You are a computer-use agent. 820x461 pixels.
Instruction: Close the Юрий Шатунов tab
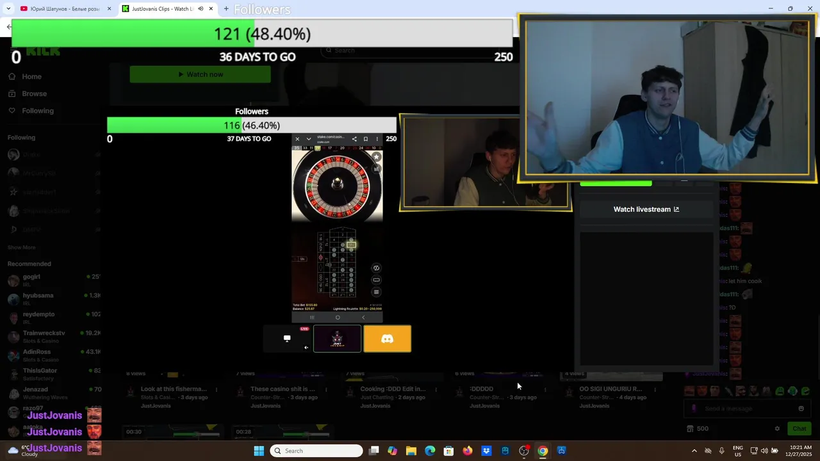[x=109, y=9]
